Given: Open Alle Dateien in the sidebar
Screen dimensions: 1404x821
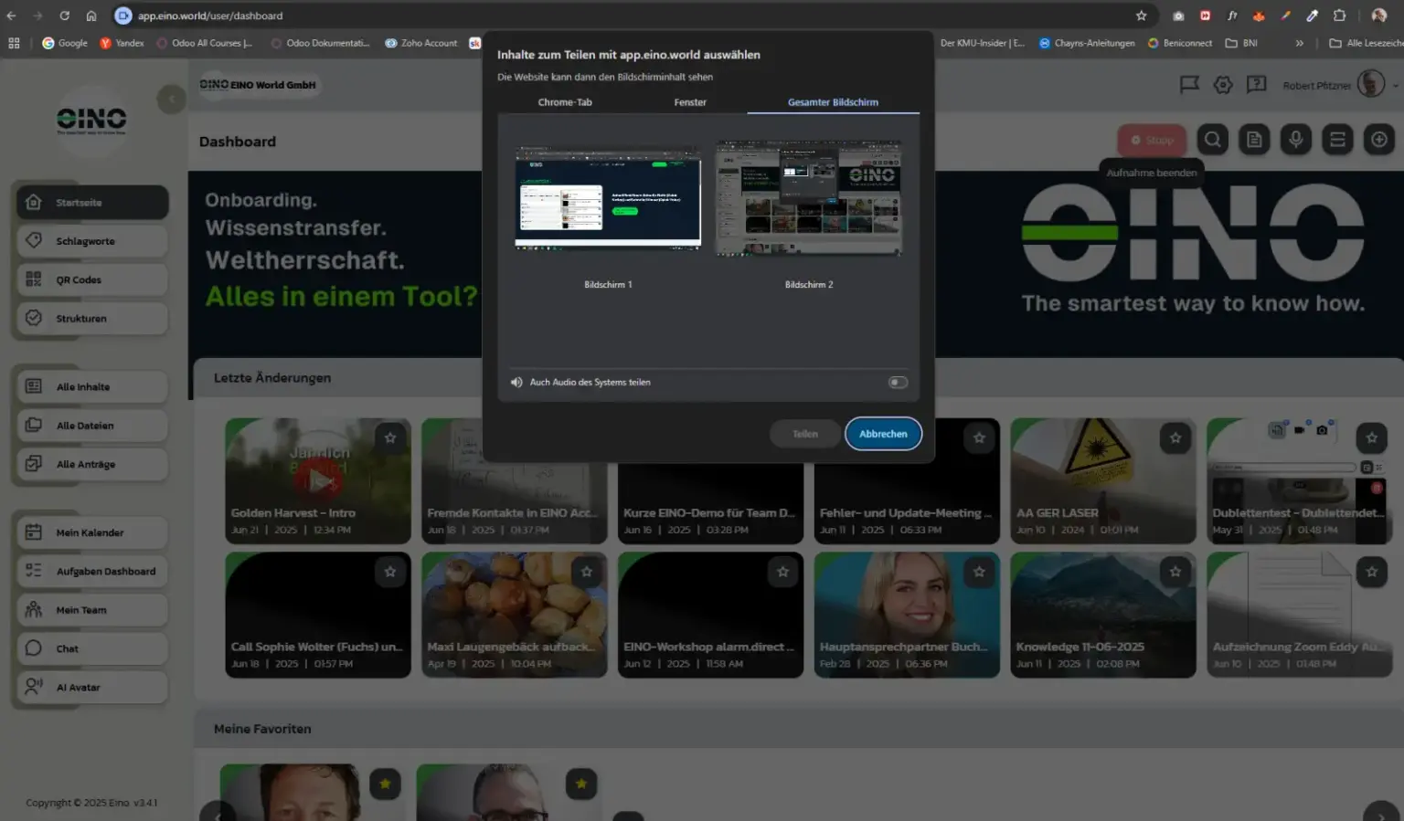Looking at the screenshot, I should pos(92,426).
